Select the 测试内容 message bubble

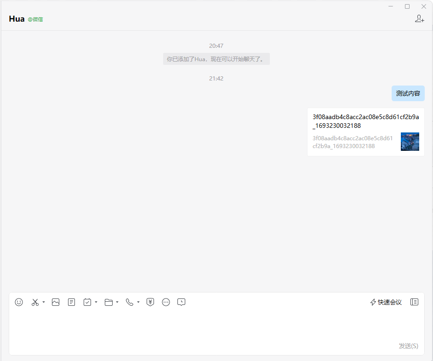click(408, 93)
